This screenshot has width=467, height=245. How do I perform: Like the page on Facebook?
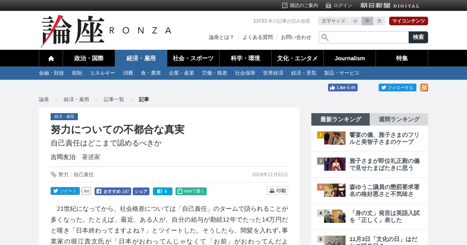tap(343, 87)
